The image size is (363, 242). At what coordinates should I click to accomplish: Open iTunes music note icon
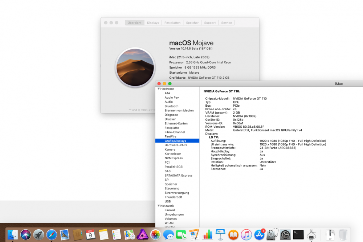[x=246, y=235]
